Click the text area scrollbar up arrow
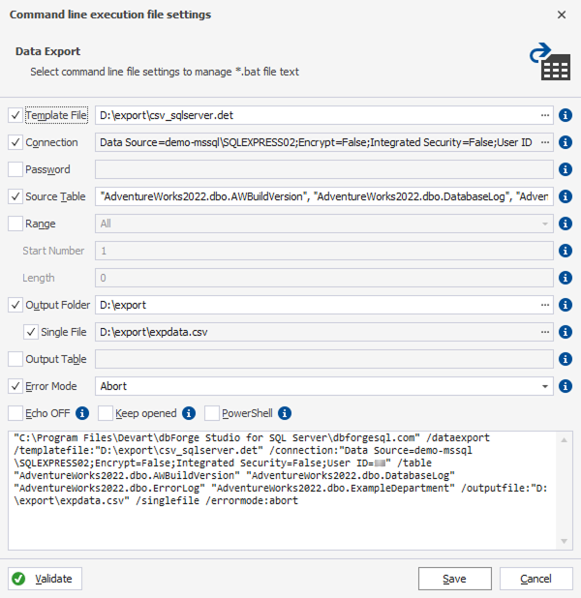Screen dimensions: 581x598 tap(564, 439)
